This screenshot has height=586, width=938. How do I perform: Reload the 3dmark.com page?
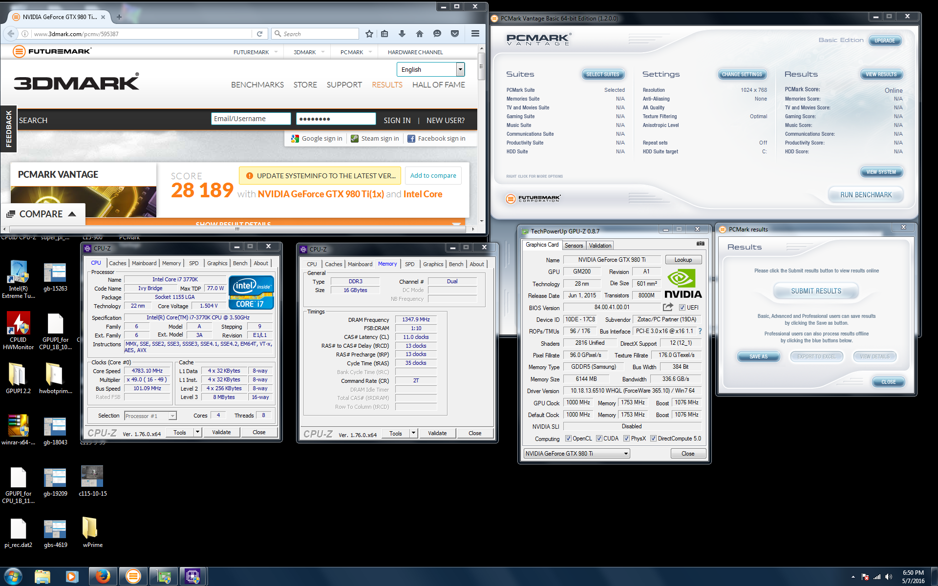click(x=259, y=34)
